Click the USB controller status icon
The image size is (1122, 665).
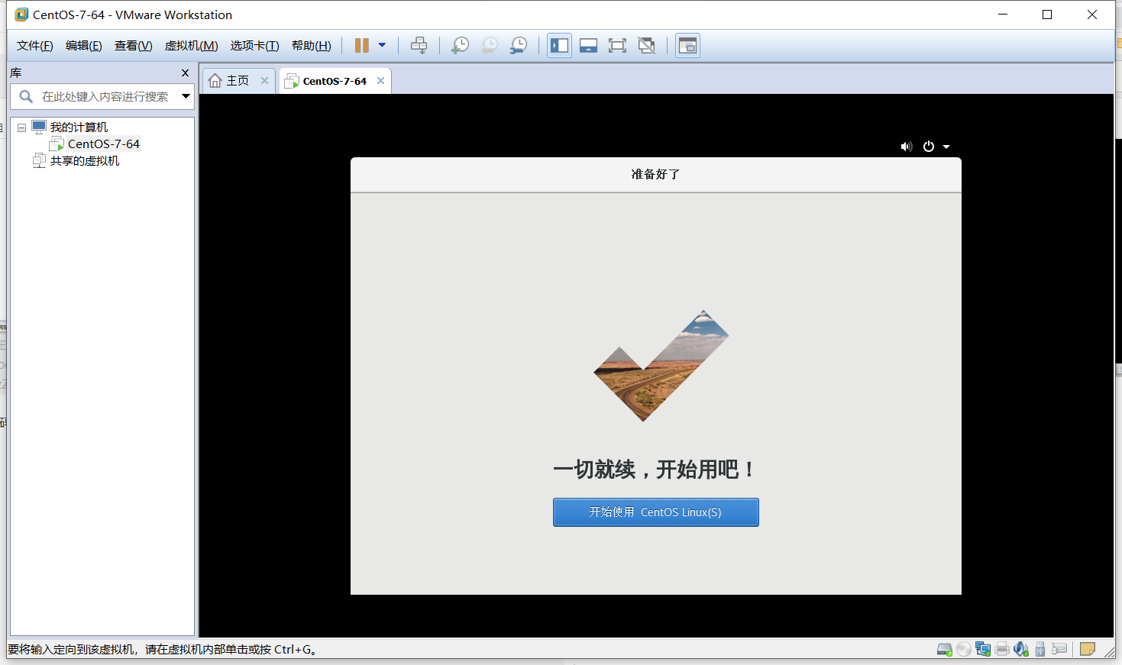click(1040, 650)
